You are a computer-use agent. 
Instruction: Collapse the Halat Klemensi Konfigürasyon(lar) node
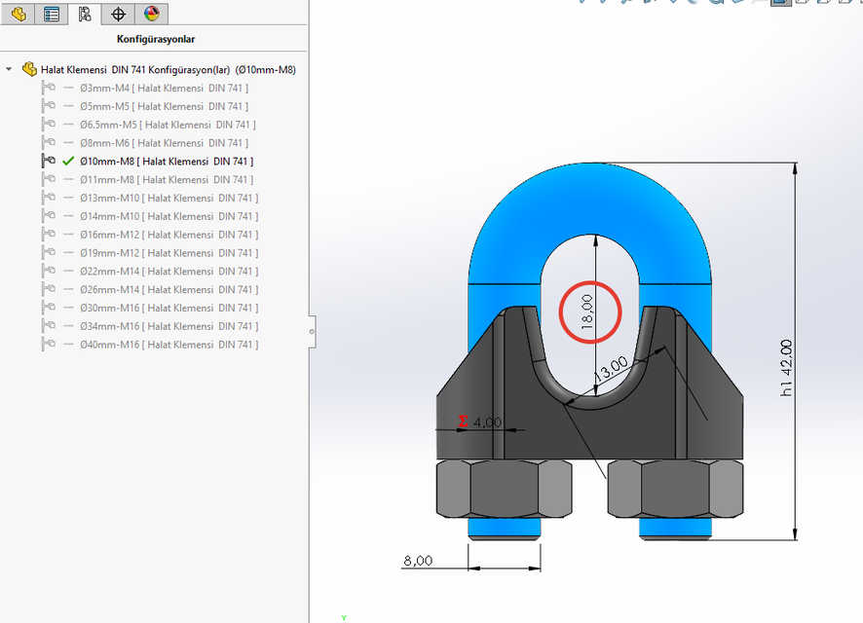(10, 69)
